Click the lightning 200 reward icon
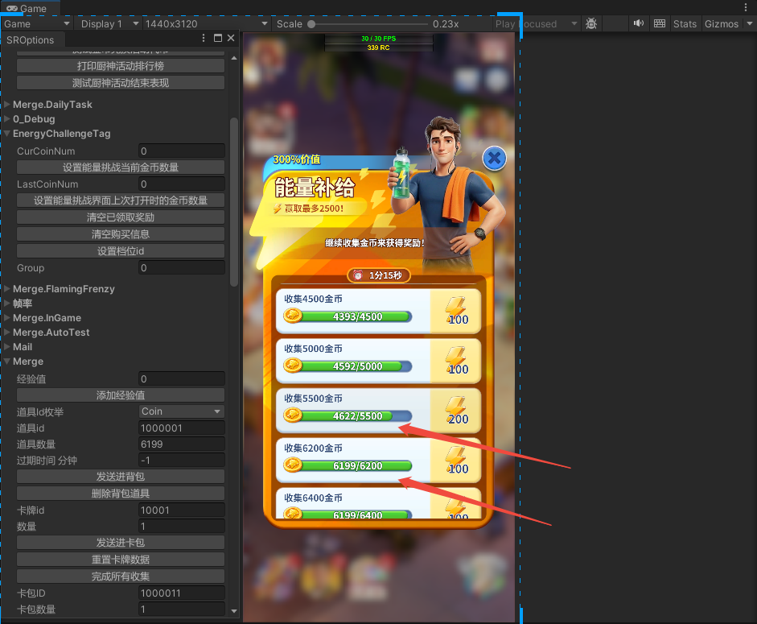This screenshot has width=757, height=624. [456, 410]
